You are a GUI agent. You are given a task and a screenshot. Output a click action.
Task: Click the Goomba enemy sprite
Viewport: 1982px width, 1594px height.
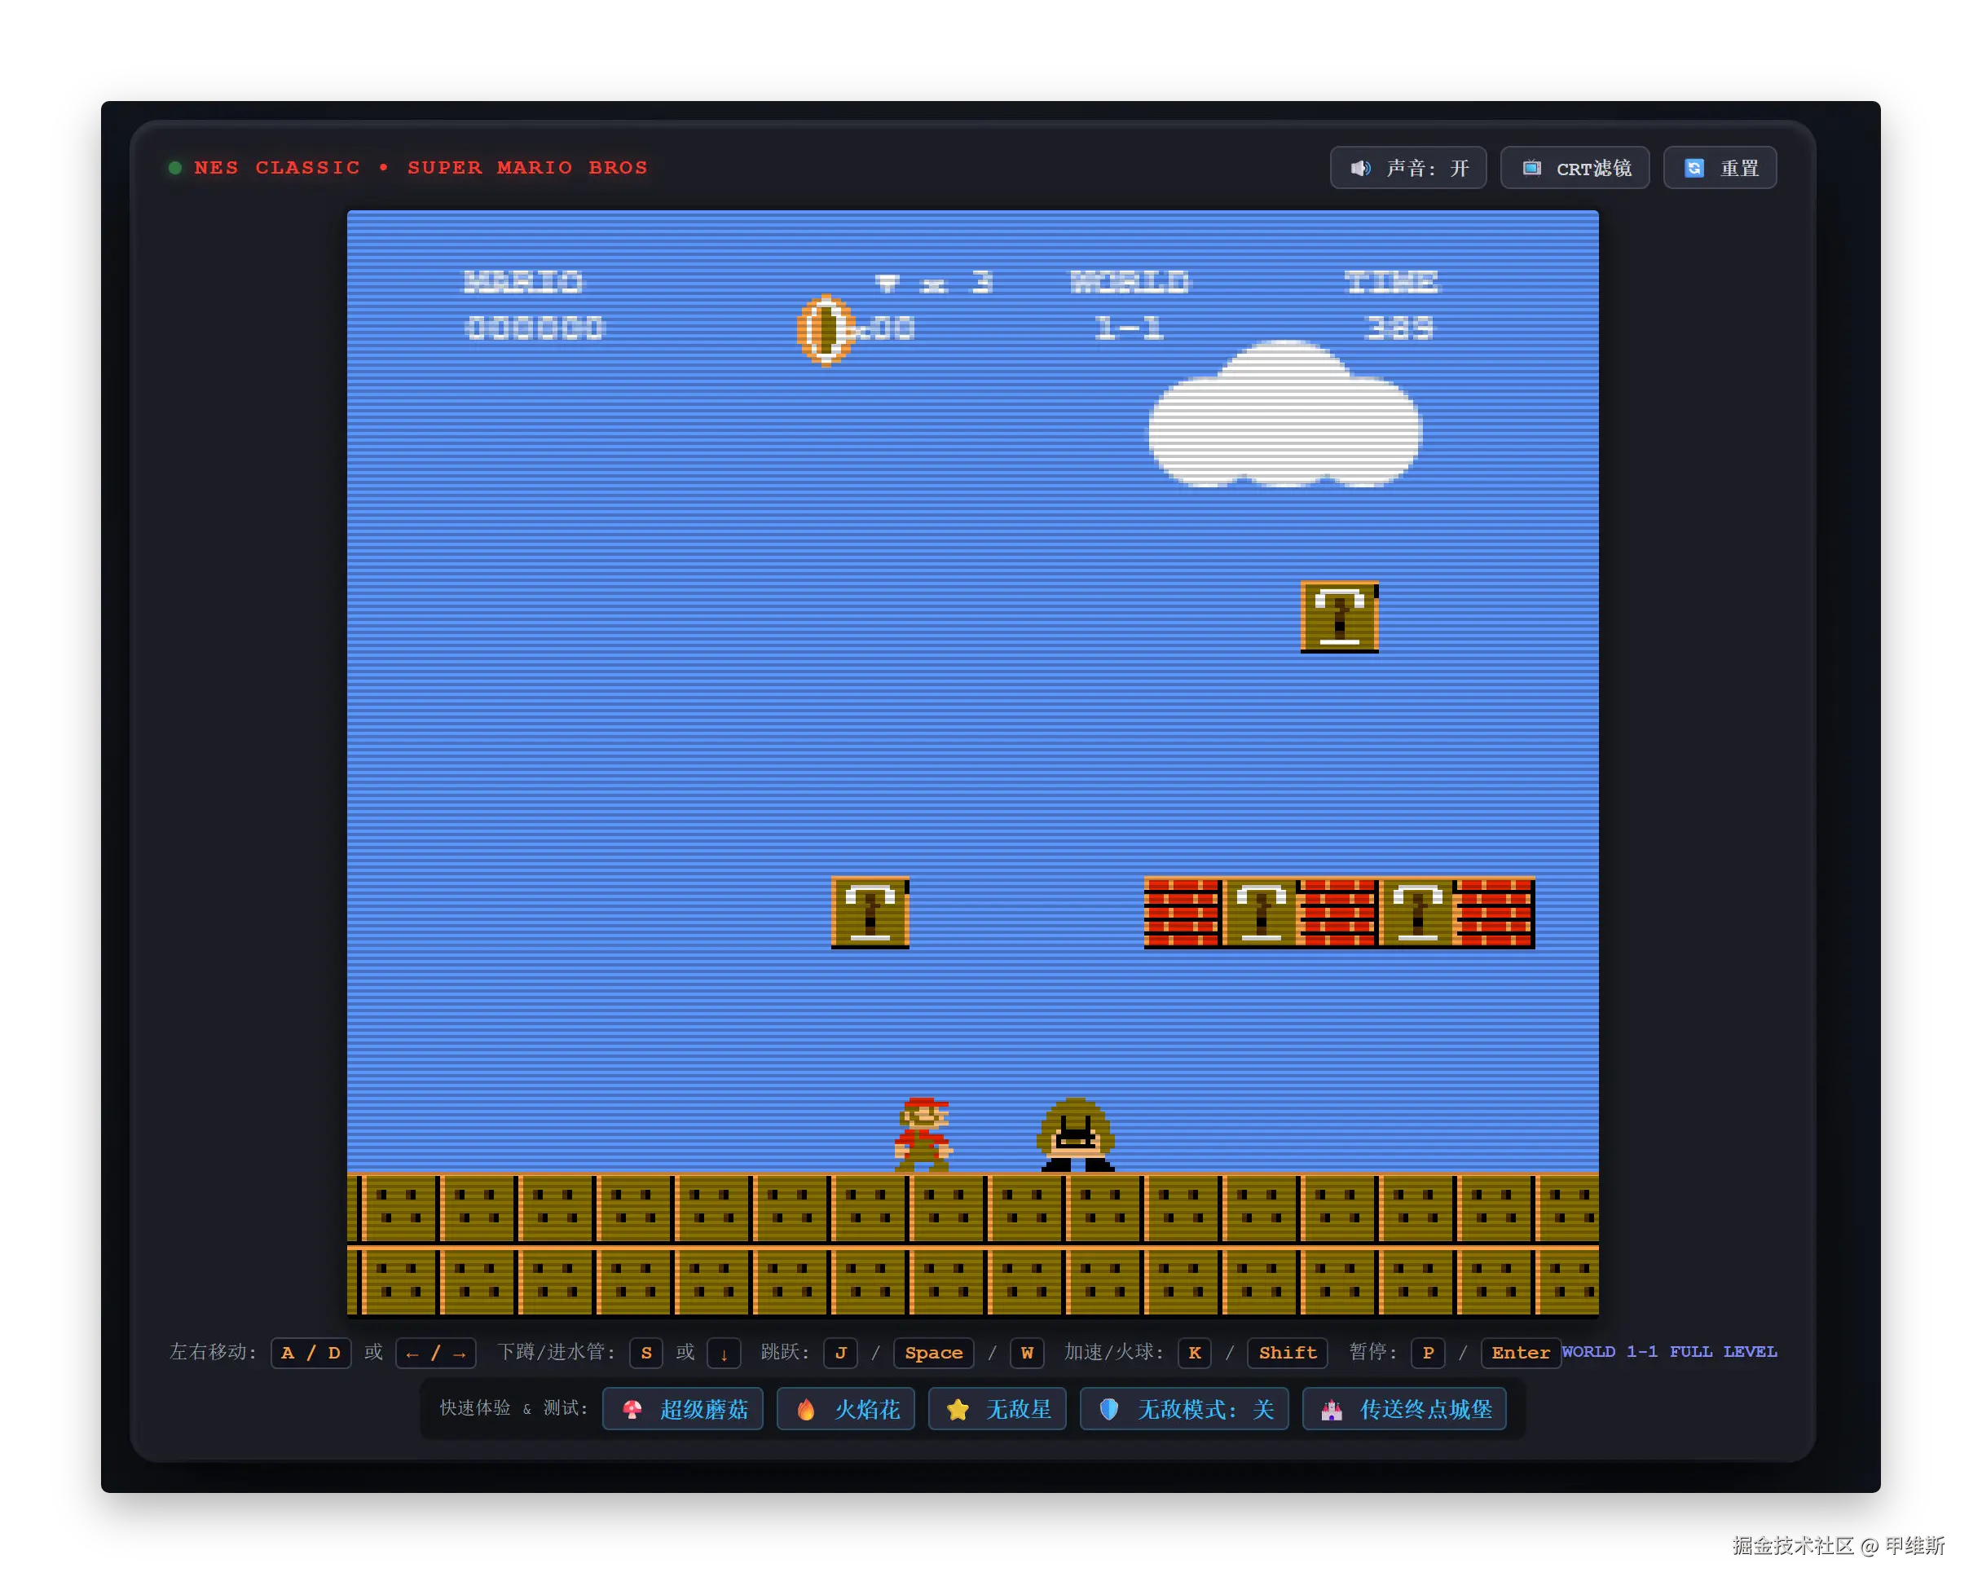coord(1076,1134)
